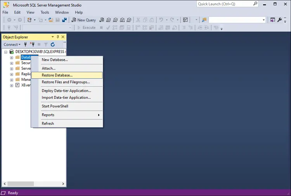
Task: Click the Open File folder icon
Action: (x=51, y=20)
